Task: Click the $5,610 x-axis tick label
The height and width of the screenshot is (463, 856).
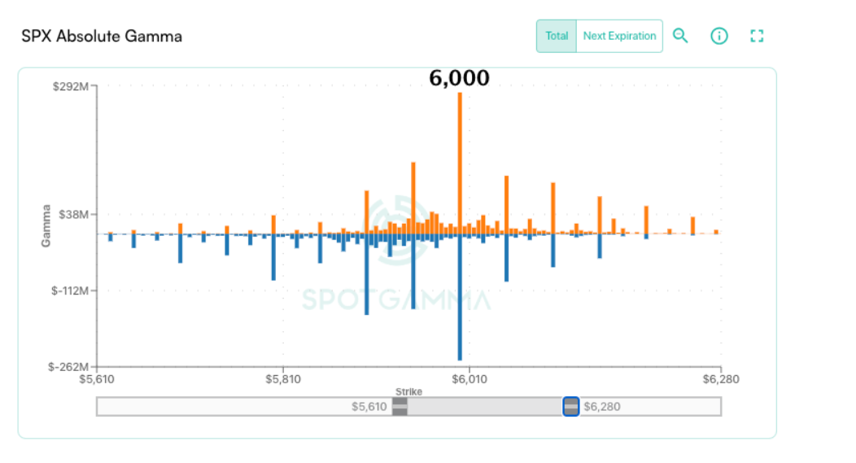Action: (97, 379)
